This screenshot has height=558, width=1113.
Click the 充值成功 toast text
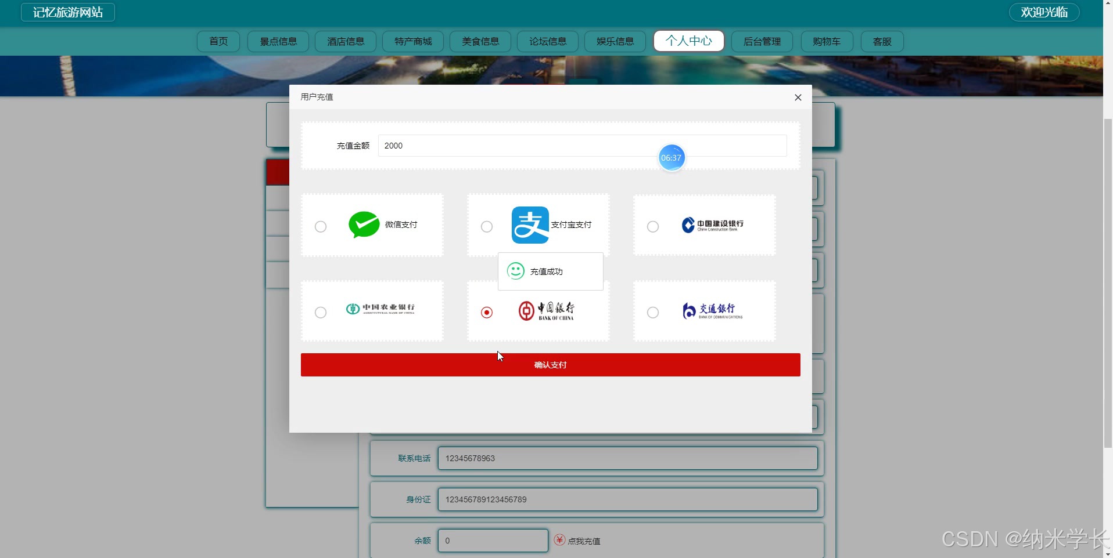coord(547,271)
